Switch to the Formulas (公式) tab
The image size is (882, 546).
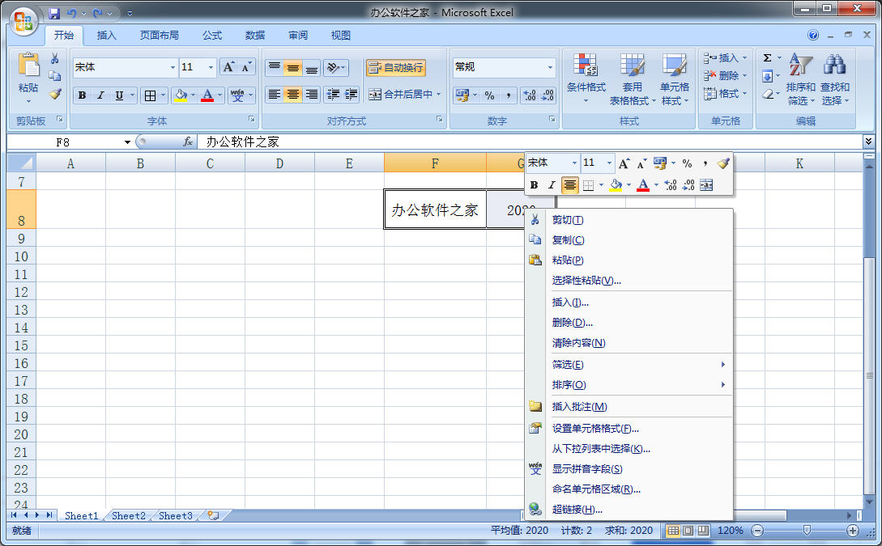tap(212, 36)
